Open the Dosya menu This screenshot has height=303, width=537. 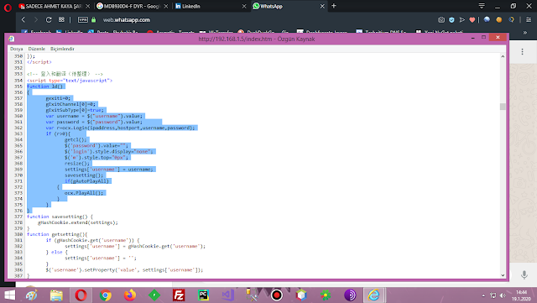[x=16, y=49]
